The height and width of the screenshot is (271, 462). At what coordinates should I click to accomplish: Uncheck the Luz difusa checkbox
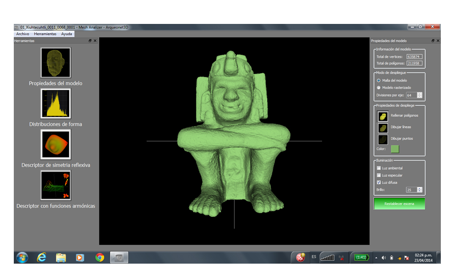[x=379, y=183]
